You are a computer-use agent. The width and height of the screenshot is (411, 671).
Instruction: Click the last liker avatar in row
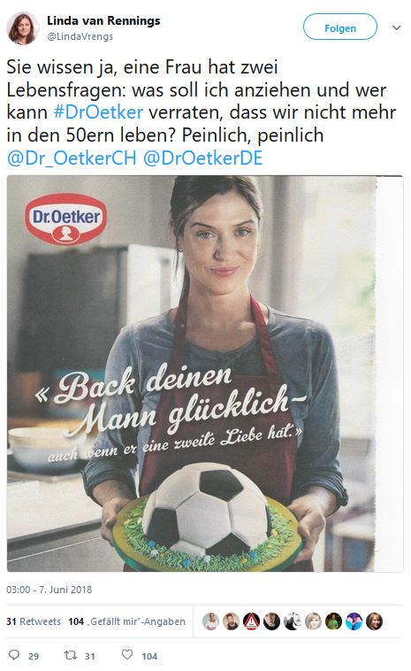tap(374, 621)
